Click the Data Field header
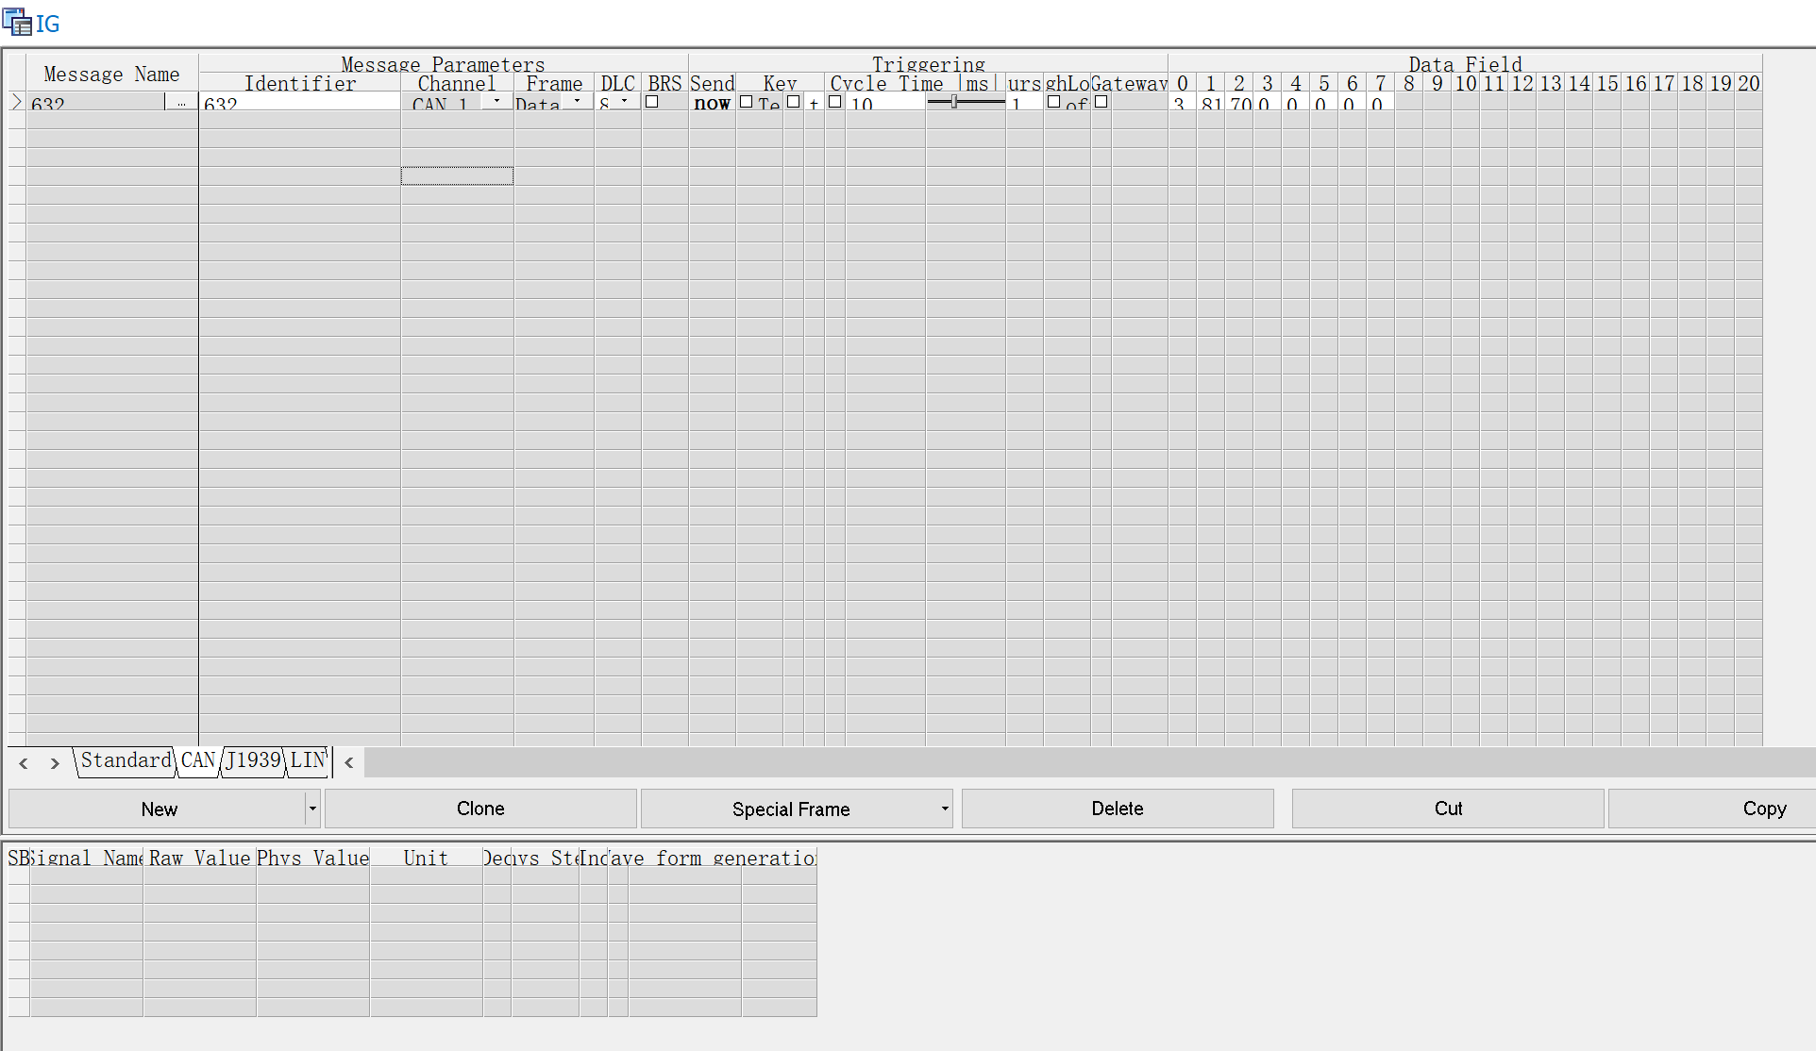 (1465, 63)
